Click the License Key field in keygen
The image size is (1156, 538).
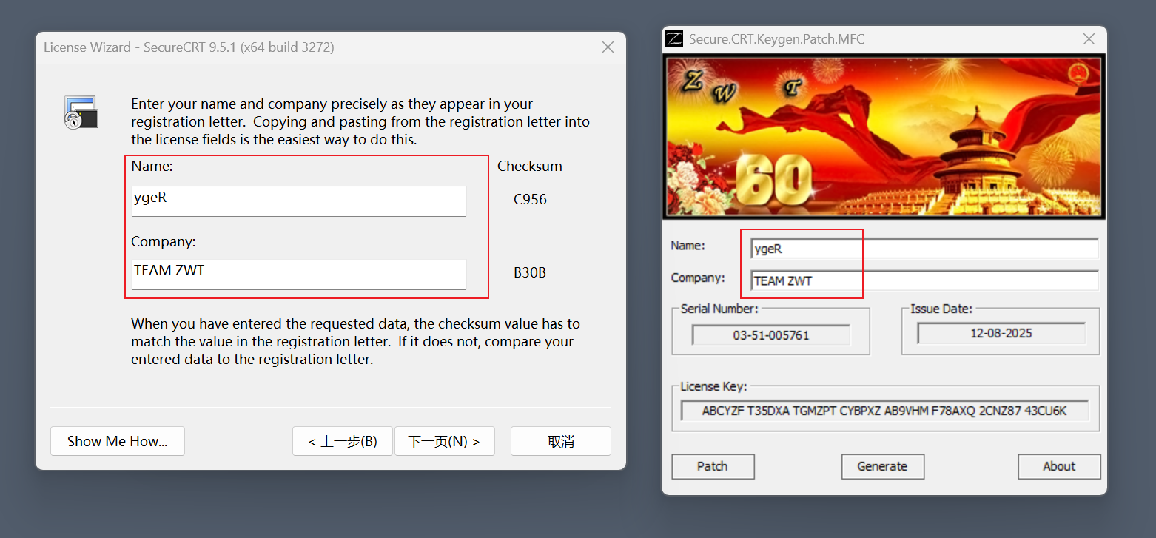pyautogui.click(x=884, y=411)
